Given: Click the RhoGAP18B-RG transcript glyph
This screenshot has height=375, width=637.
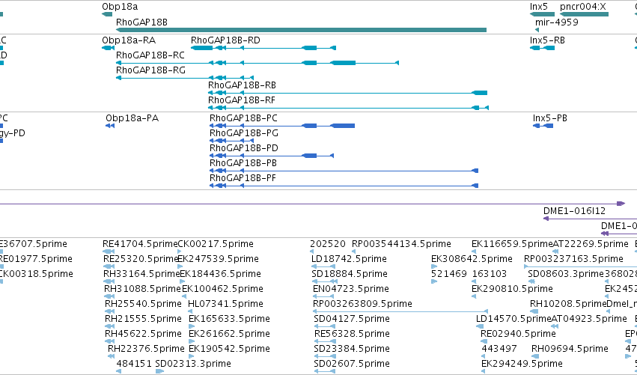Looking at the screenshot, I should point(185,78).
